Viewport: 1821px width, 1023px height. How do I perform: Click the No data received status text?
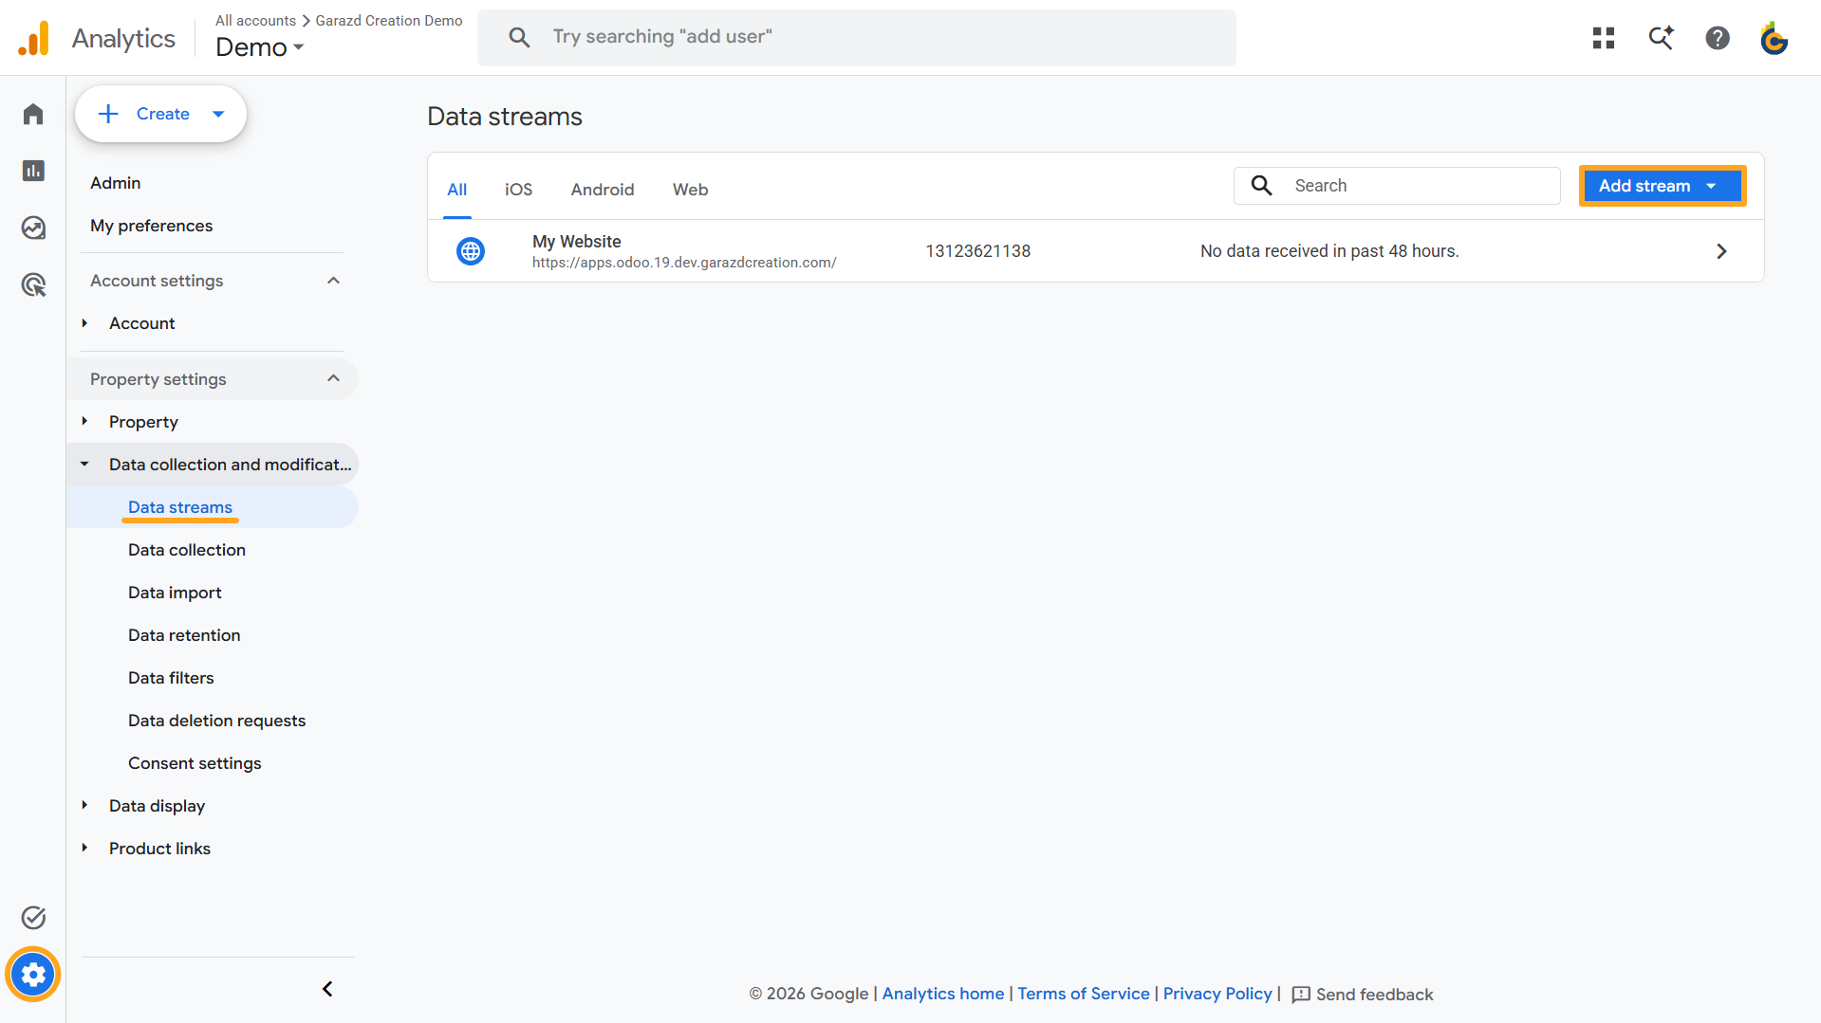[x=1329, y=251]
